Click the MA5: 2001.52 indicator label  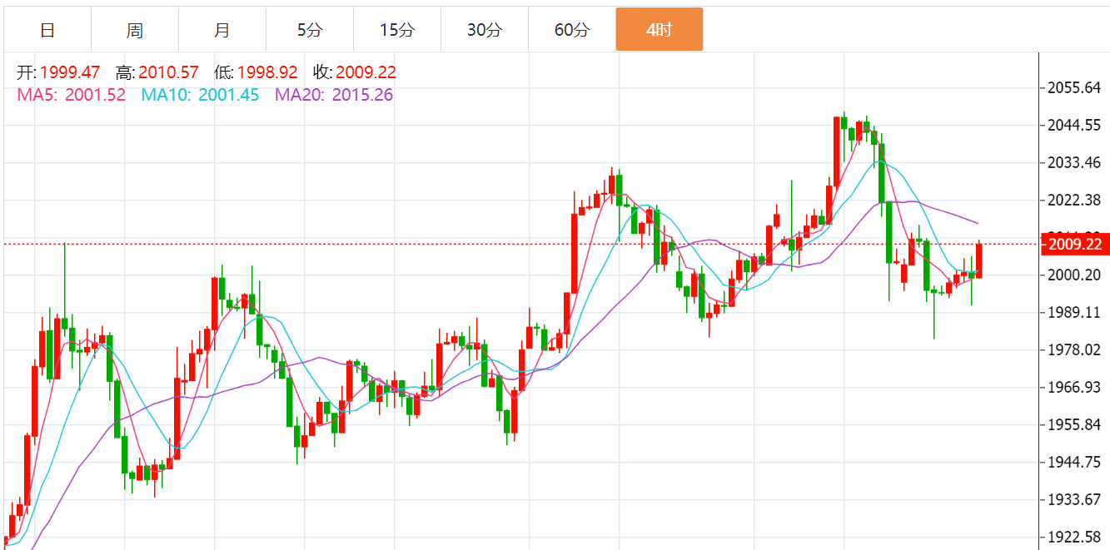tap(72, 95)
